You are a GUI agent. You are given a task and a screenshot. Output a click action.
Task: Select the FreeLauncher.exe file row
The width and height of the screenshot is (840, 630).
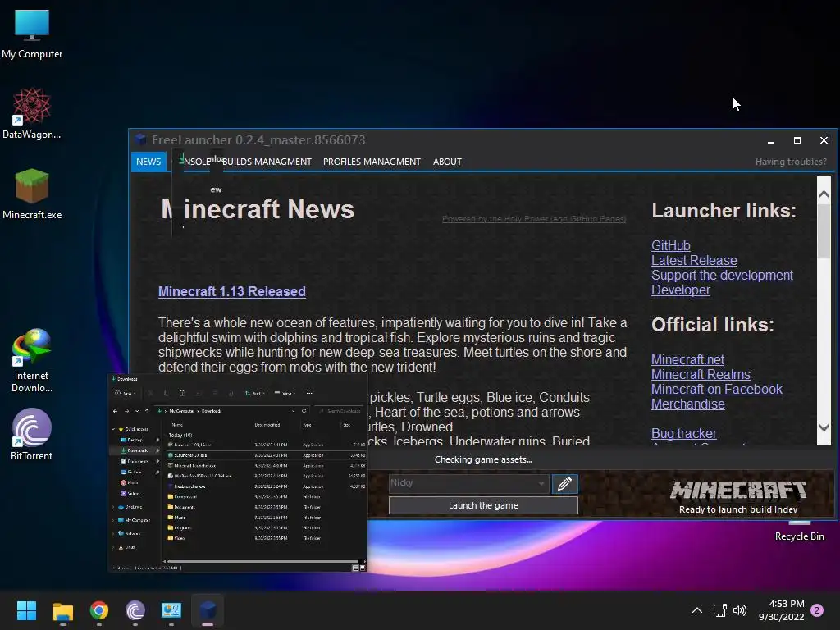click(x=267, y=486)
